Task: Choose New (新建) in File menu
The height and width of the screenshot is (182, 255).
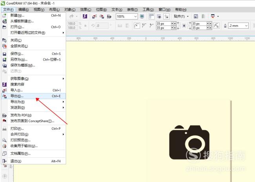Action: (33, 15)
